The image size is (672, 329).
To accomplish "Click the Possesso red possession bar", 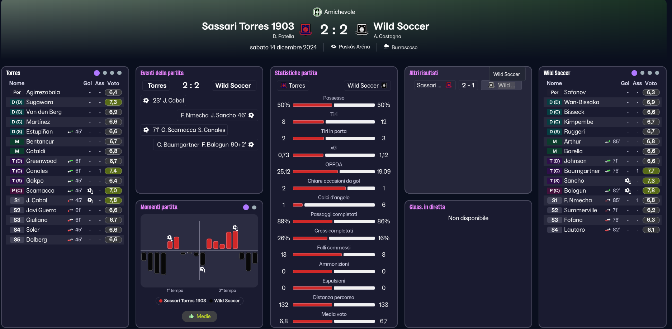I will (312, 105).
